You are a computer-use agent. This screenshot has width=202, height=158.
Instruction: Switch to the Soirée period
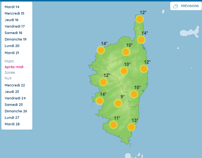[x=10, y=72]
